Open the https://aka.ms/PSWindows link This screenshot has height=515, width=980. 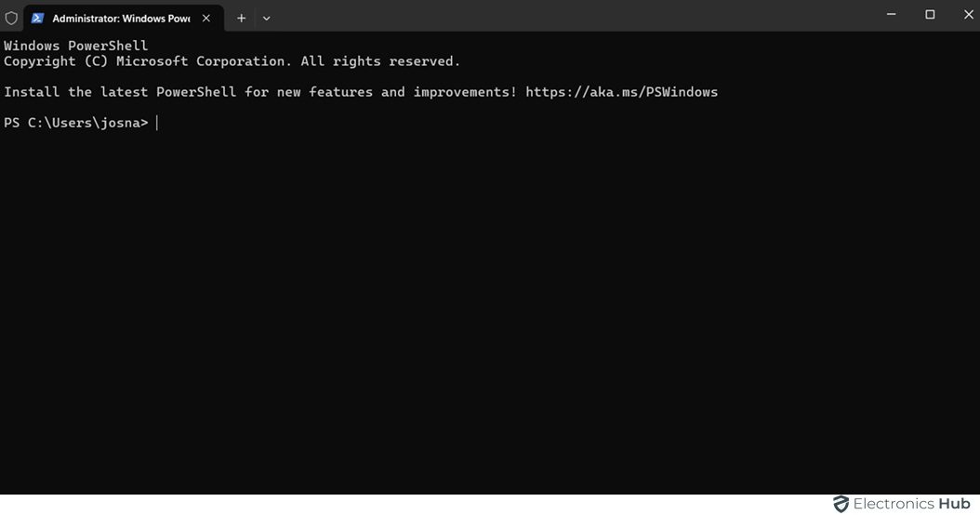pos(621,92)
